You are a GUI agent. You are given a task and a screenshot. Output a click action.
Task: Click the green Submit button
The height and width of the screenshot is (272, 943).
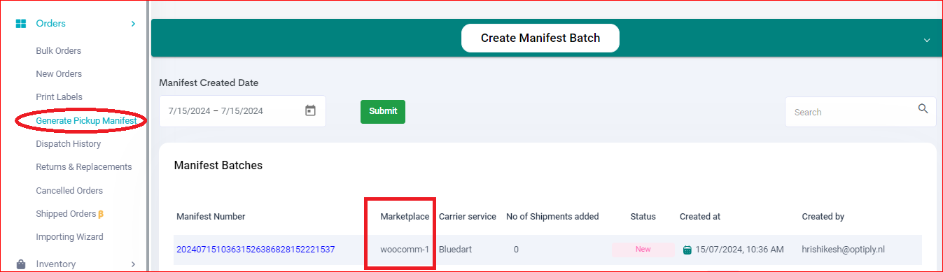(x=383, y=111)
